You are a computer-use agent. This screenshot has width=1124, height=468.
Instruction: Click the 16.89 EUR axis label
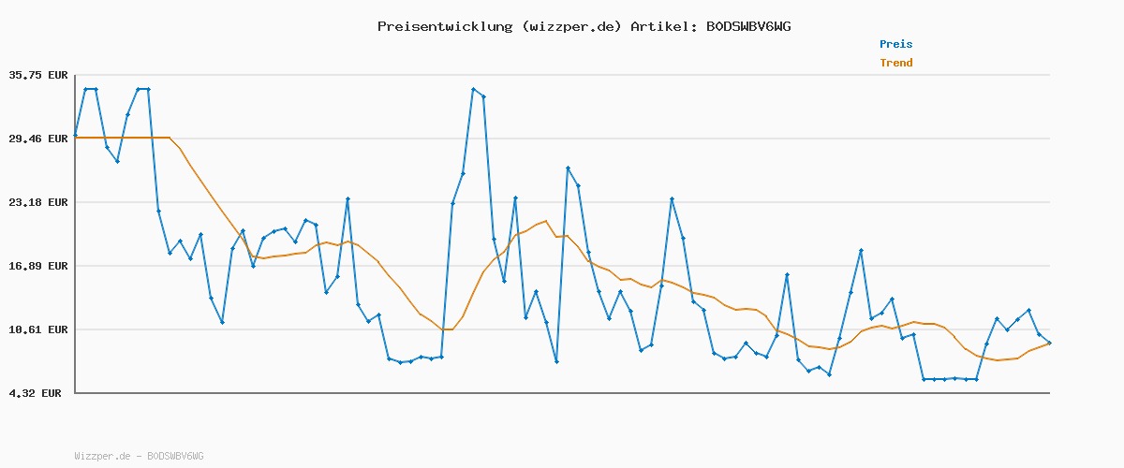(37, 266)
